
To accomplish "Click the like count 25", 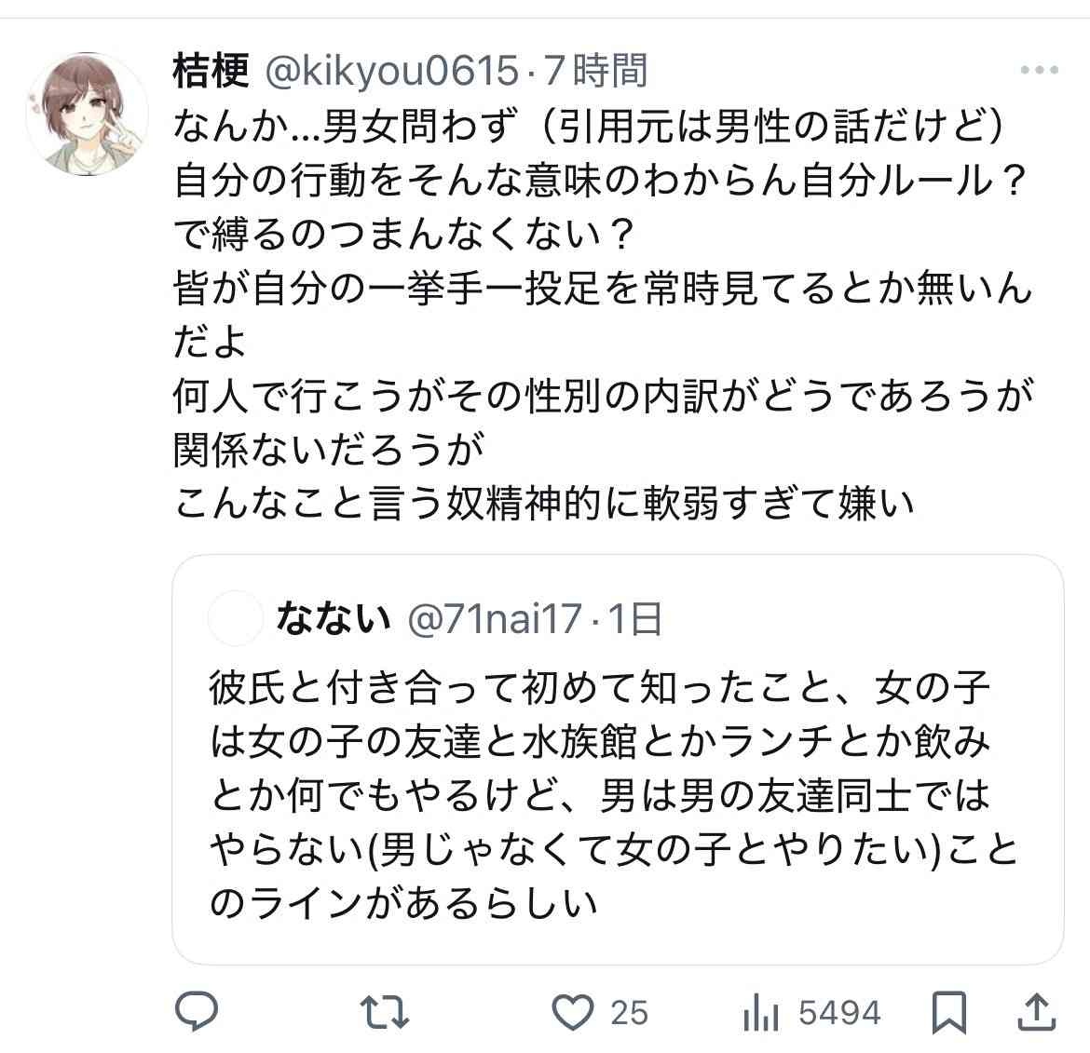I will coord(630,1012).
